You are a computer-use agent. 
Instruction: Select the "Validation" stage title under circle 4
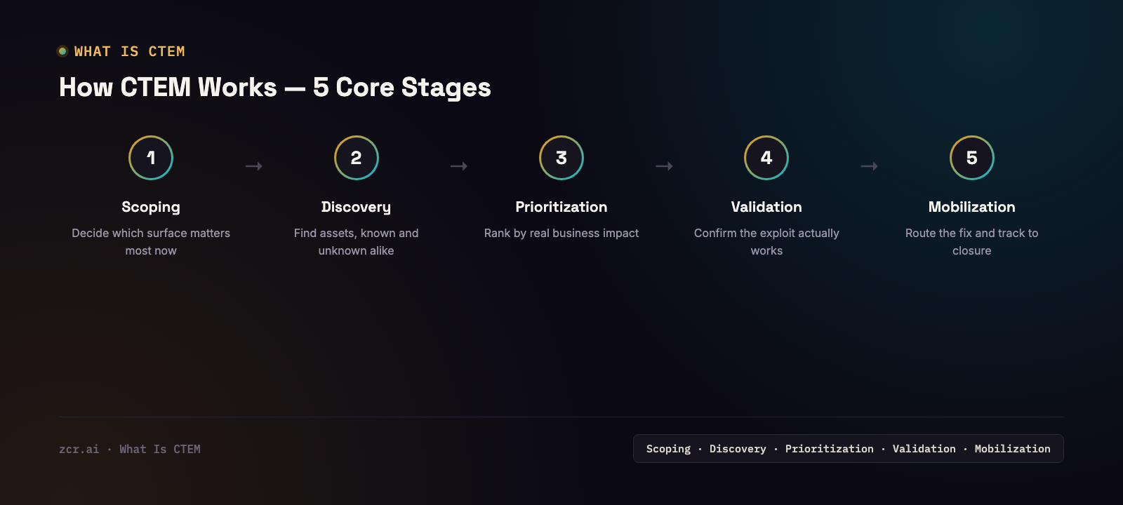point(766,207)
